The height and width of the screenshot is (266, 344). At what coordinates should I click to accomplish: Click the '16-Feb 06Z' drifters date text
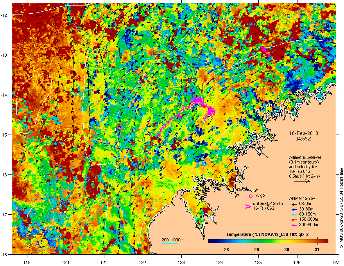[264, 208]
